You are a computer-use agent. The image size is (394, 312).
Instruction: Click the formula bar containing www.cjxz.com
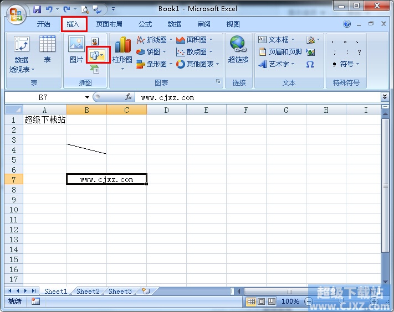258,97
